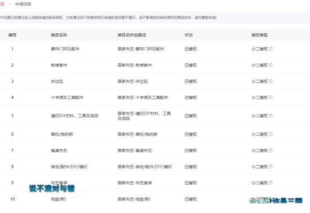The image size is (310, 213).
Task: Click the notice text about 类目授权 display
Action: (108, 17)
